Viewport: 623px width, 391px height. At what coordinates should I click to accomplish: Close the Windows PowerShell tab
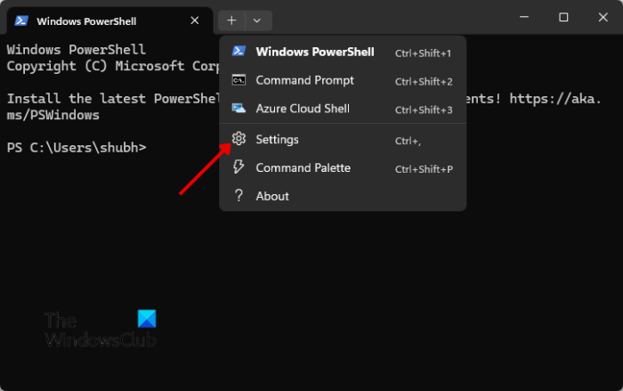tap(195, 20)
